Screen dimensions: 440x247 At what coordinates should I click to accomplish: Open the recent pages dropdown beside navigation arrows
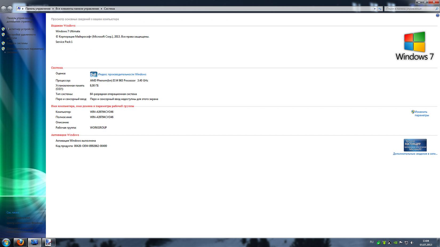point(14,9)
